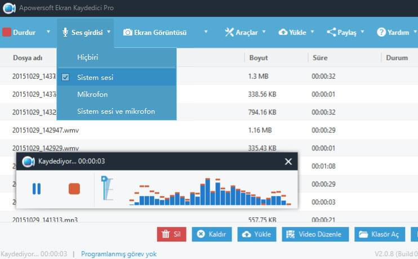The image size is (418, 259).
Task: Click the red Durdur stop icon
Action: click(x=7, y=32)
